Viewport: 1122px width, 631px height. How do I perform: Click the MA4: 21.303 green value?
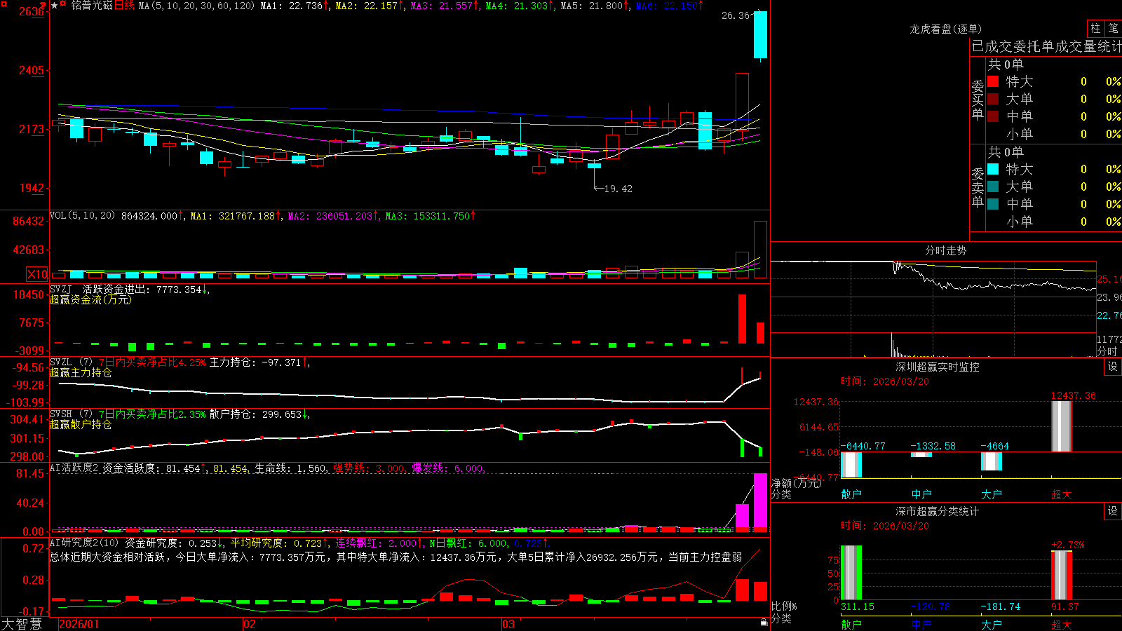point(520,6)
